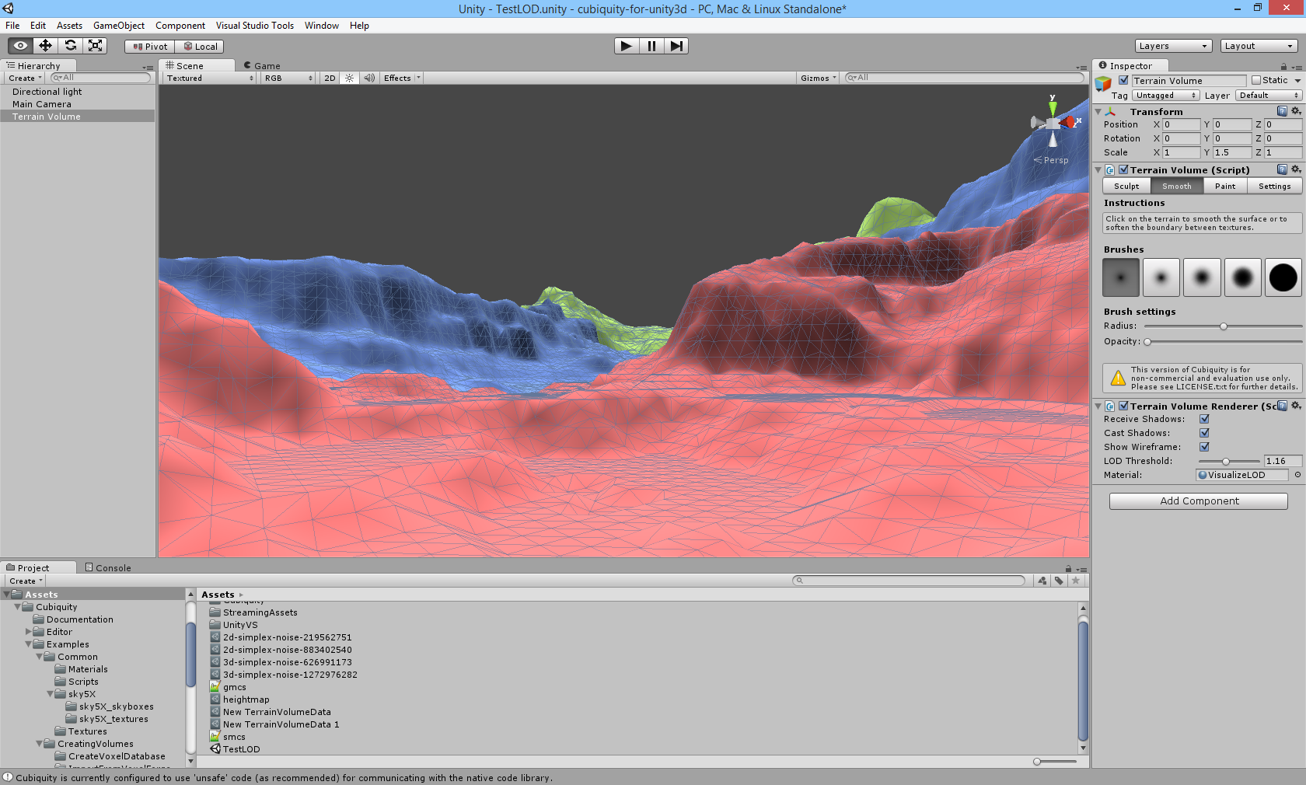Open the Tag Untagged dropdown
1306x785 pixels.
1165,96
